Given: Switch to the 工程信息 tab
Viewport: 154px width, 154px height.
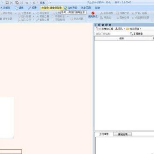Looking at the screenshot, I should [x=104, y=134].
